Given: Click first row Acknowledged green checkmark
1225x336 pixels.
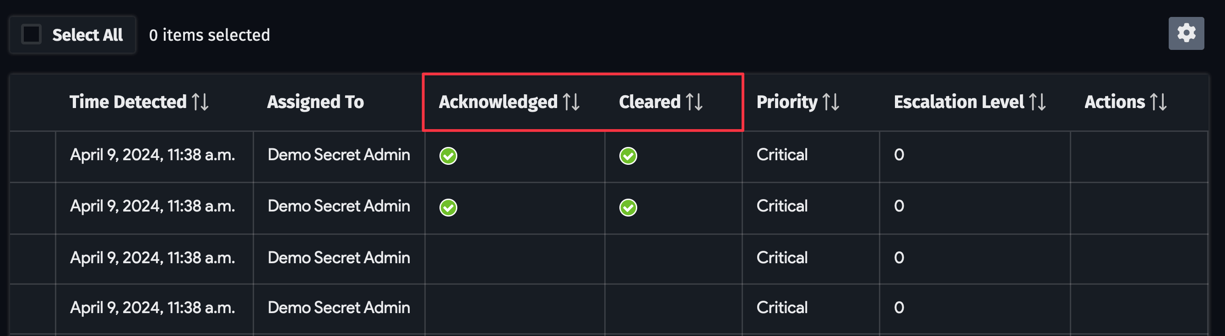Looking at the screenshot, I should 448,155.
